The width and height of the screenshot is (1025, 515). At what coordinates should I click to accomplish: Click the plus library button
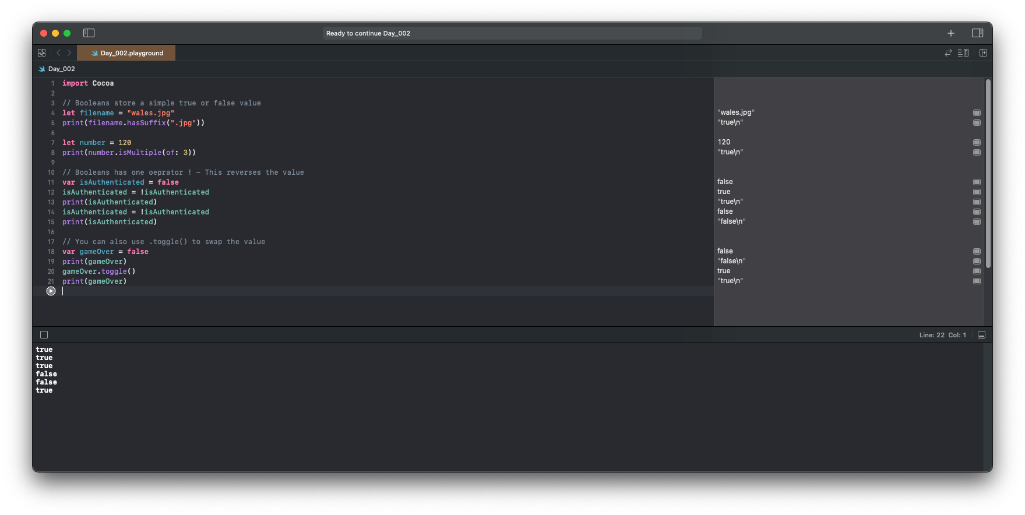pos(951,33)
